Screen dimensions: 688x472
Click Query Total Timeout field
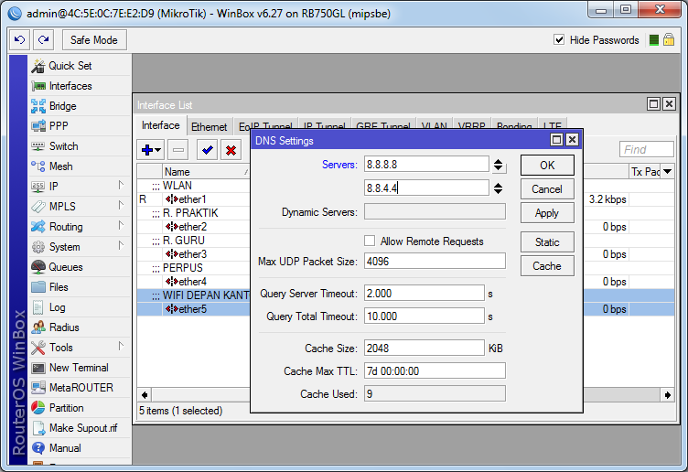(425, 316)
